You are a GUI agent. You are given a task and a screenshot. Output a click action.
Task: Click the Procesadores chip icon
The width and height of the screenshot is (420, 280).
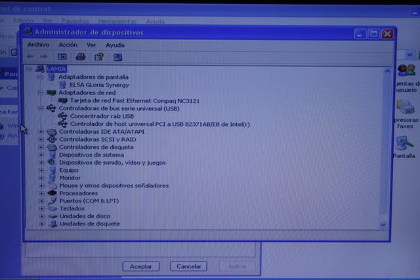(x=52, y=193)
